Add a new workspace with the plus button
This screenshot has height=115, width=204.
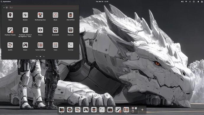point(142,110)
